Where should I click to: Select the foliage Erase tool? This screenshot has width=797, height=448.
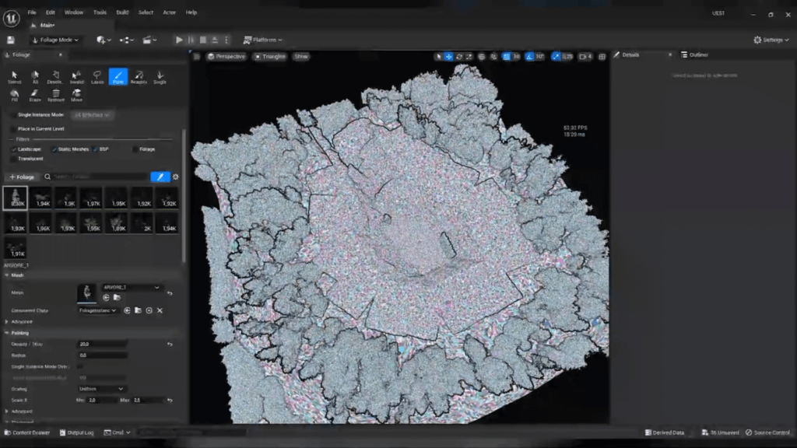35,95
